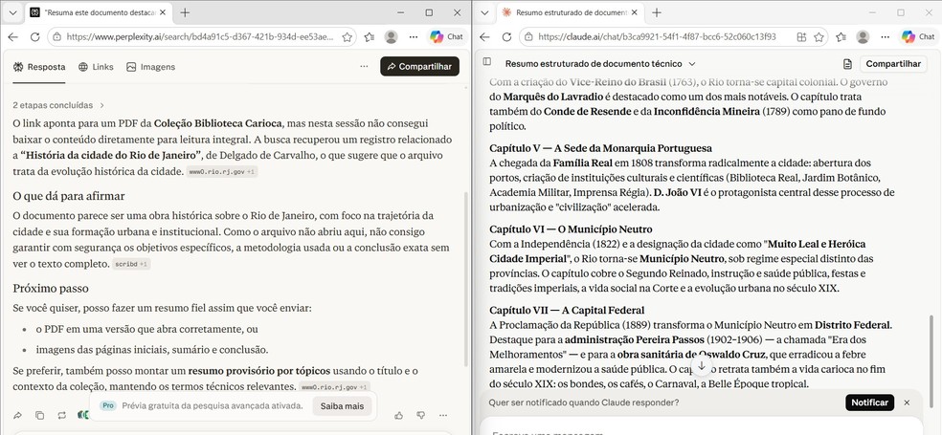Open a new tab in the Claude window

(x=657, y=12)
